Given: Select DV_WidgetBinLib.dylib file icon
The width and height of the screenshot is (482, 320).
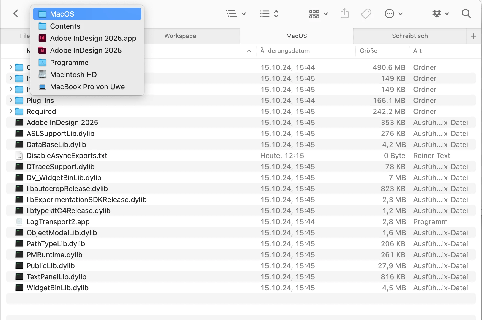Looking at the screenshot, I should pos(19,178).
